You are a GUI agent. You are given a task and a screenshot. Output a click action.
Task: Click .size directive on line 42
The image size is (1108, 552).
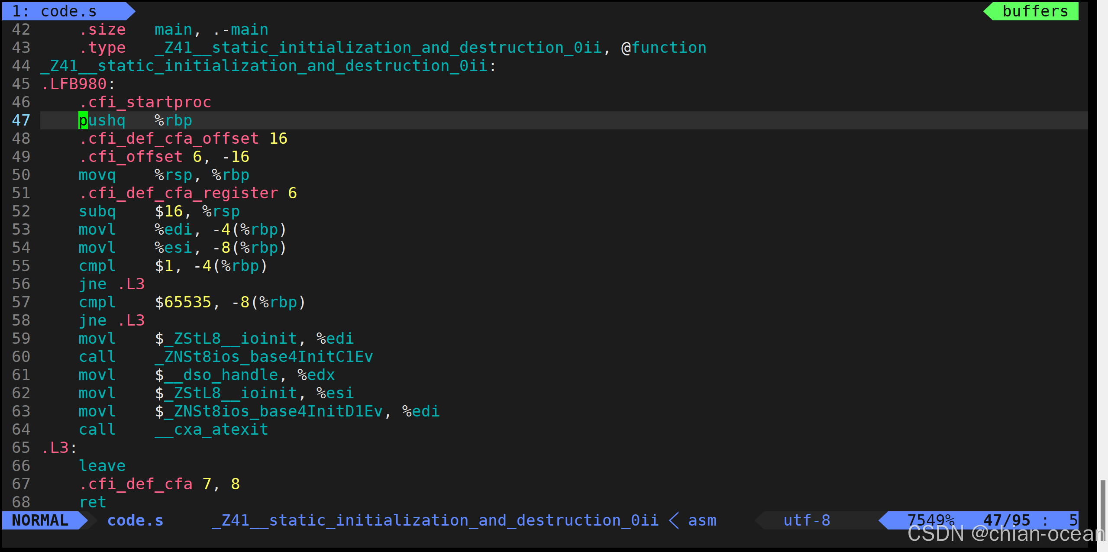click(103, 29)
